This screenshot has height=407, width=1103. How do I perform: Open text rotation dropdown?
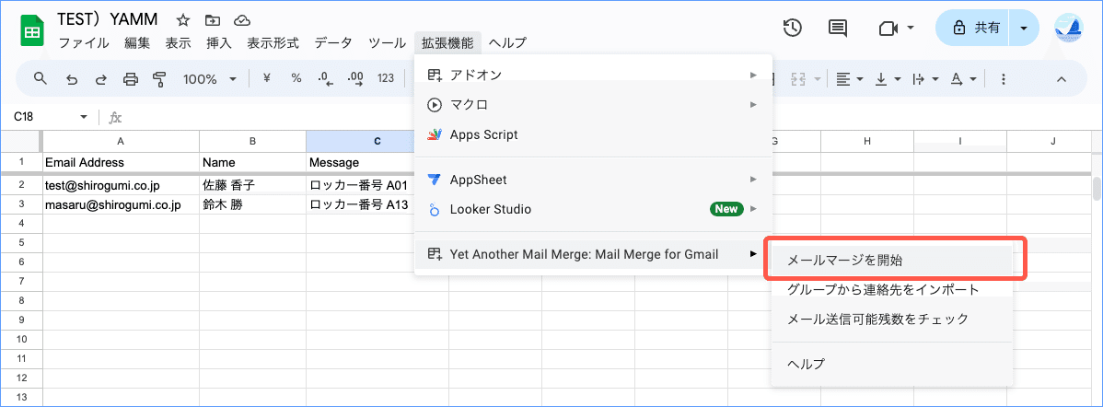pyautogui.click(x=964, y=78)
